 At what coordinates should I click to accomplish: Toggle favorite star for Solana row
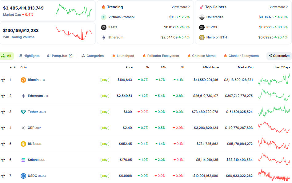3,160
